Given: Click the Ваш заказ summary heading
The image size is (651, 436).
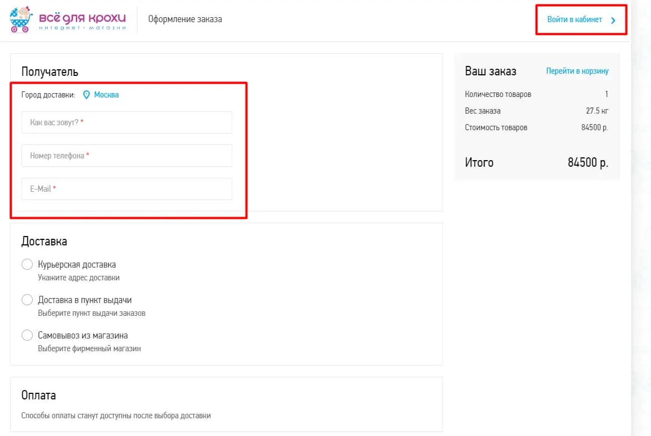Looking at the screenshot, I should 490,71.
